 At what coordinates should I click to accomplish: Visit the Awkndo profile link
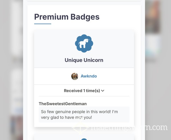[x=89, y=76]
